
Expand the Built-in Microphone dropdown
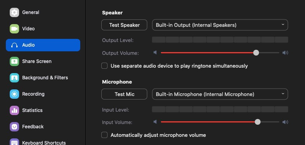(220, 94)
